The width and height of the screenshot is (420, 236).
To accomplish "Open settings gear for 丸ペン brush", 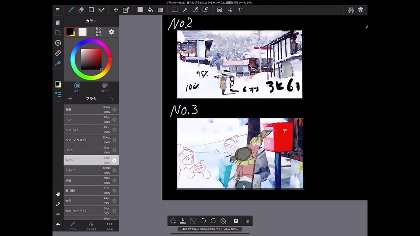I will point(114,160).
